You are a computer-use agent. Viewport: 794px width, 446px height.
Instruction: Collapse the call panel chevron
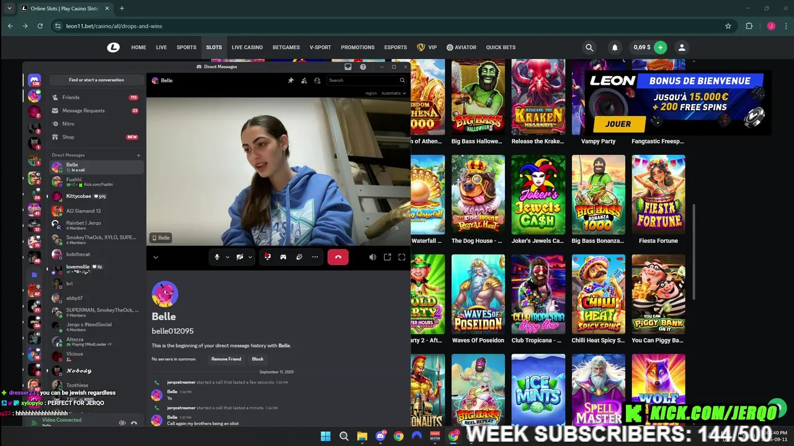pyautogui.click(x=156, y=257)
